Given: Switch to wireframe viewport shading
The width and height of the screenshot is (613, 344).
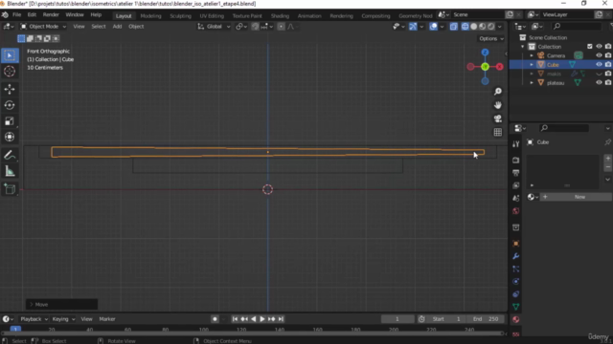Looking at the screenshot, I should [x=465, y=27].
